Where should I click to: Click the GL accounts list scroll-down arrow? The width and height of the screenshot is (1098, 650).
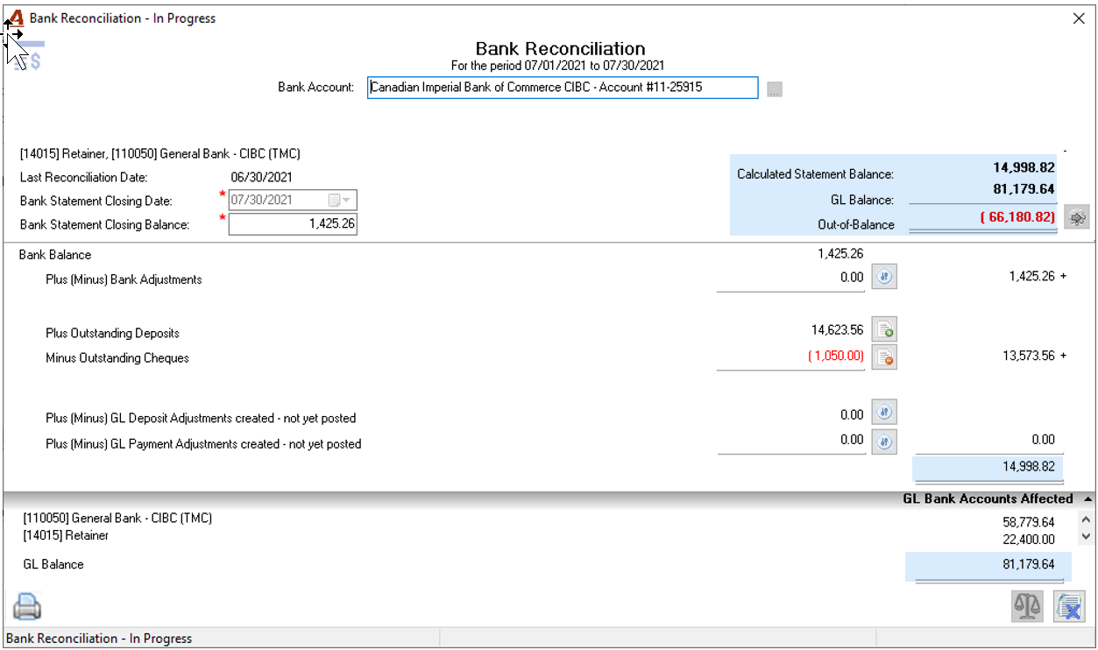tap(1087, 536)
